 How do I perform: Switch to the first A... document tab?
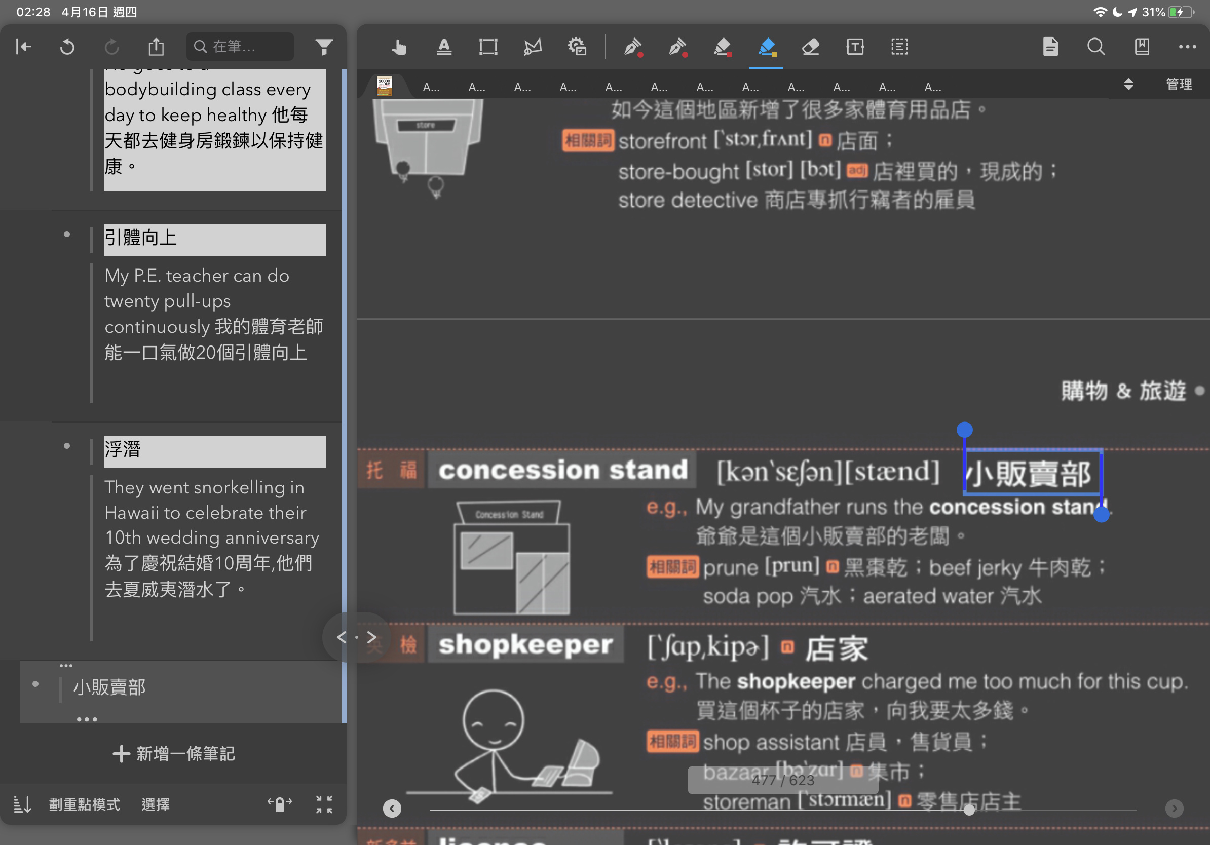point(431,87)
